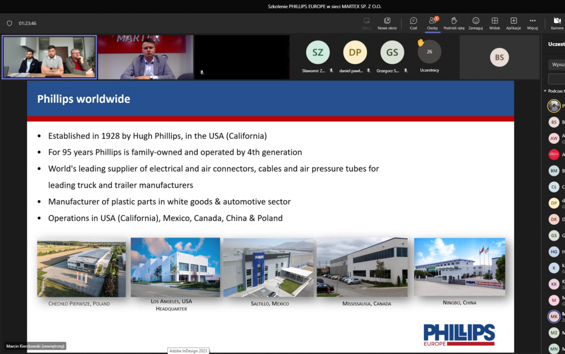Click the SZ Sławomir avatar
Viewport: 565px width, 354px height.
(318, 52)
